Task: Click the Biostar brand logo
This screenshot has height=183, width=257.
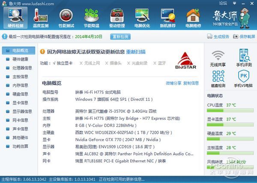Action: [185, 61]
